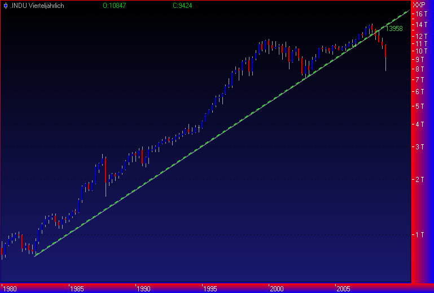This screenshot has height=293, width=434.
Task: Click the open value "O:10847"
Action: click(115, 6)
